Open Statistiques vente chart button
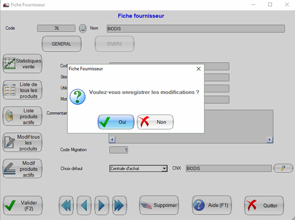Image resolution: width=295 pixels, height=220 pixels. click(x=22, y=63)
